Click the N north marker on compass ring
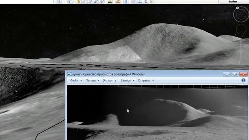The width and height of the screenshot is (249, 140). (237, 8)
